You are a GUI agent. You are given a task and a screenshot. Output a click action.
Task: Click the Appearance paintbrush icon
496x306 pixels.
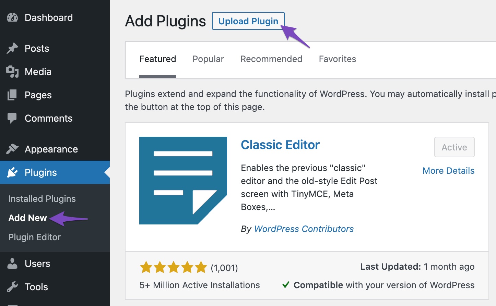click(12, 149)
